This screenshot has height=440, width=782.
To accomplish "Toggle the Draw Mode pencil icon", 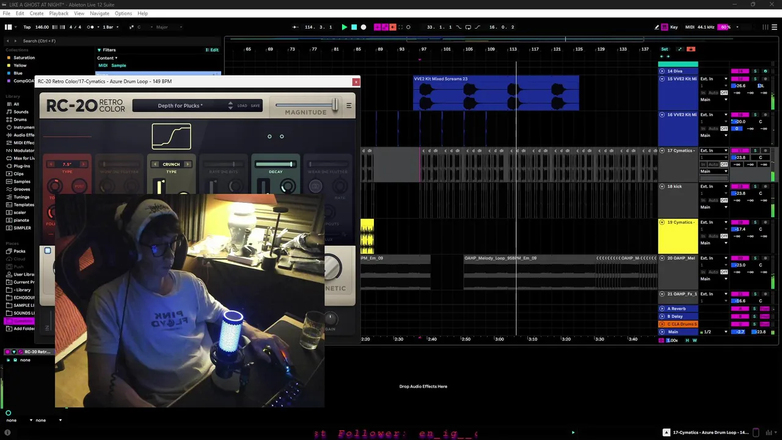I will click(x=657, y=27).
